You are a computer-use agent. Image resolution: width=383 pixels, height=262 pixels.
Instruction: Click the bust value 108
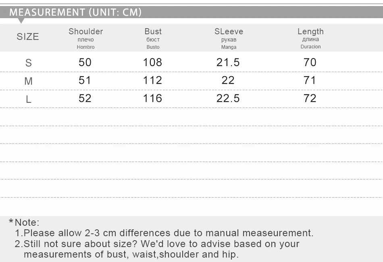pyautogui.click(x=152, y=62)
